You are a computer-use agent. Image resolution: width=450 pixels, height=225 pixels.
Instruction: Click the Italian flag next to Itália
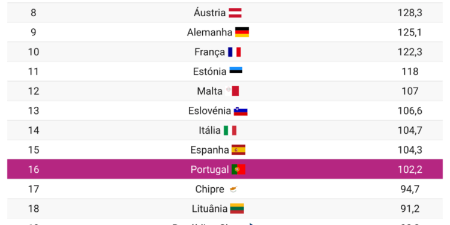tap(230, 131)
